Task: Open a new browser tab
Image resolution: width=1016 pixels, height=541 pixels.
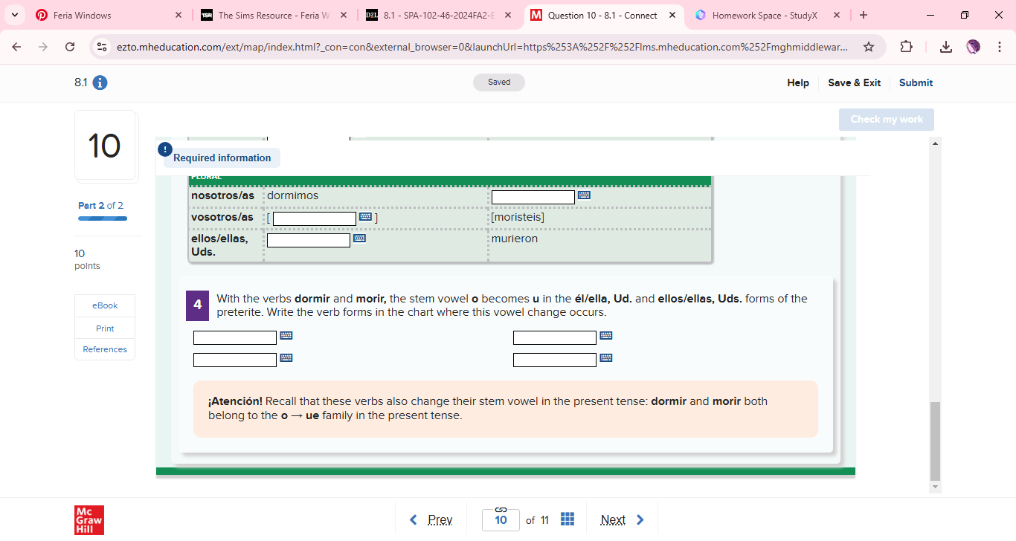Action: coord(863,15)
